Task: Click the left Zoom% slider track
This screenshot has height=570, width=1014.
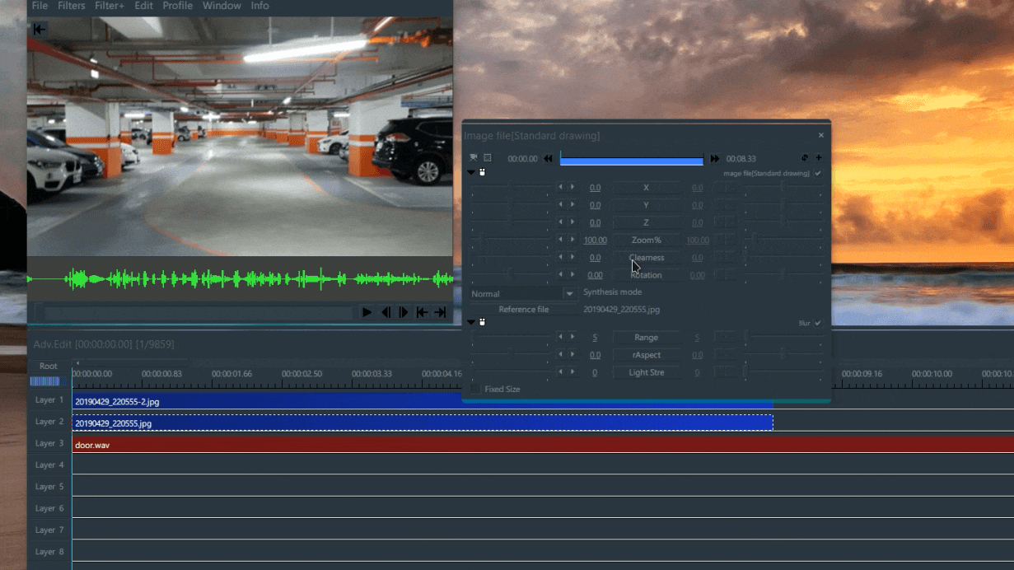Action: [x=511, y=241]
